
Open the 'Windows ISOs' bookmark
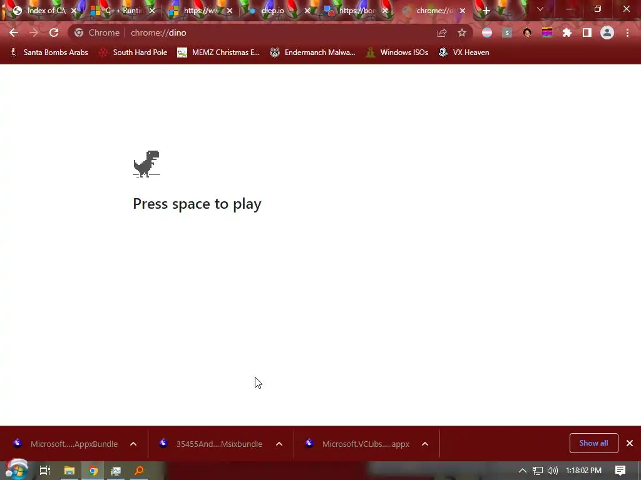coord(397,52)
